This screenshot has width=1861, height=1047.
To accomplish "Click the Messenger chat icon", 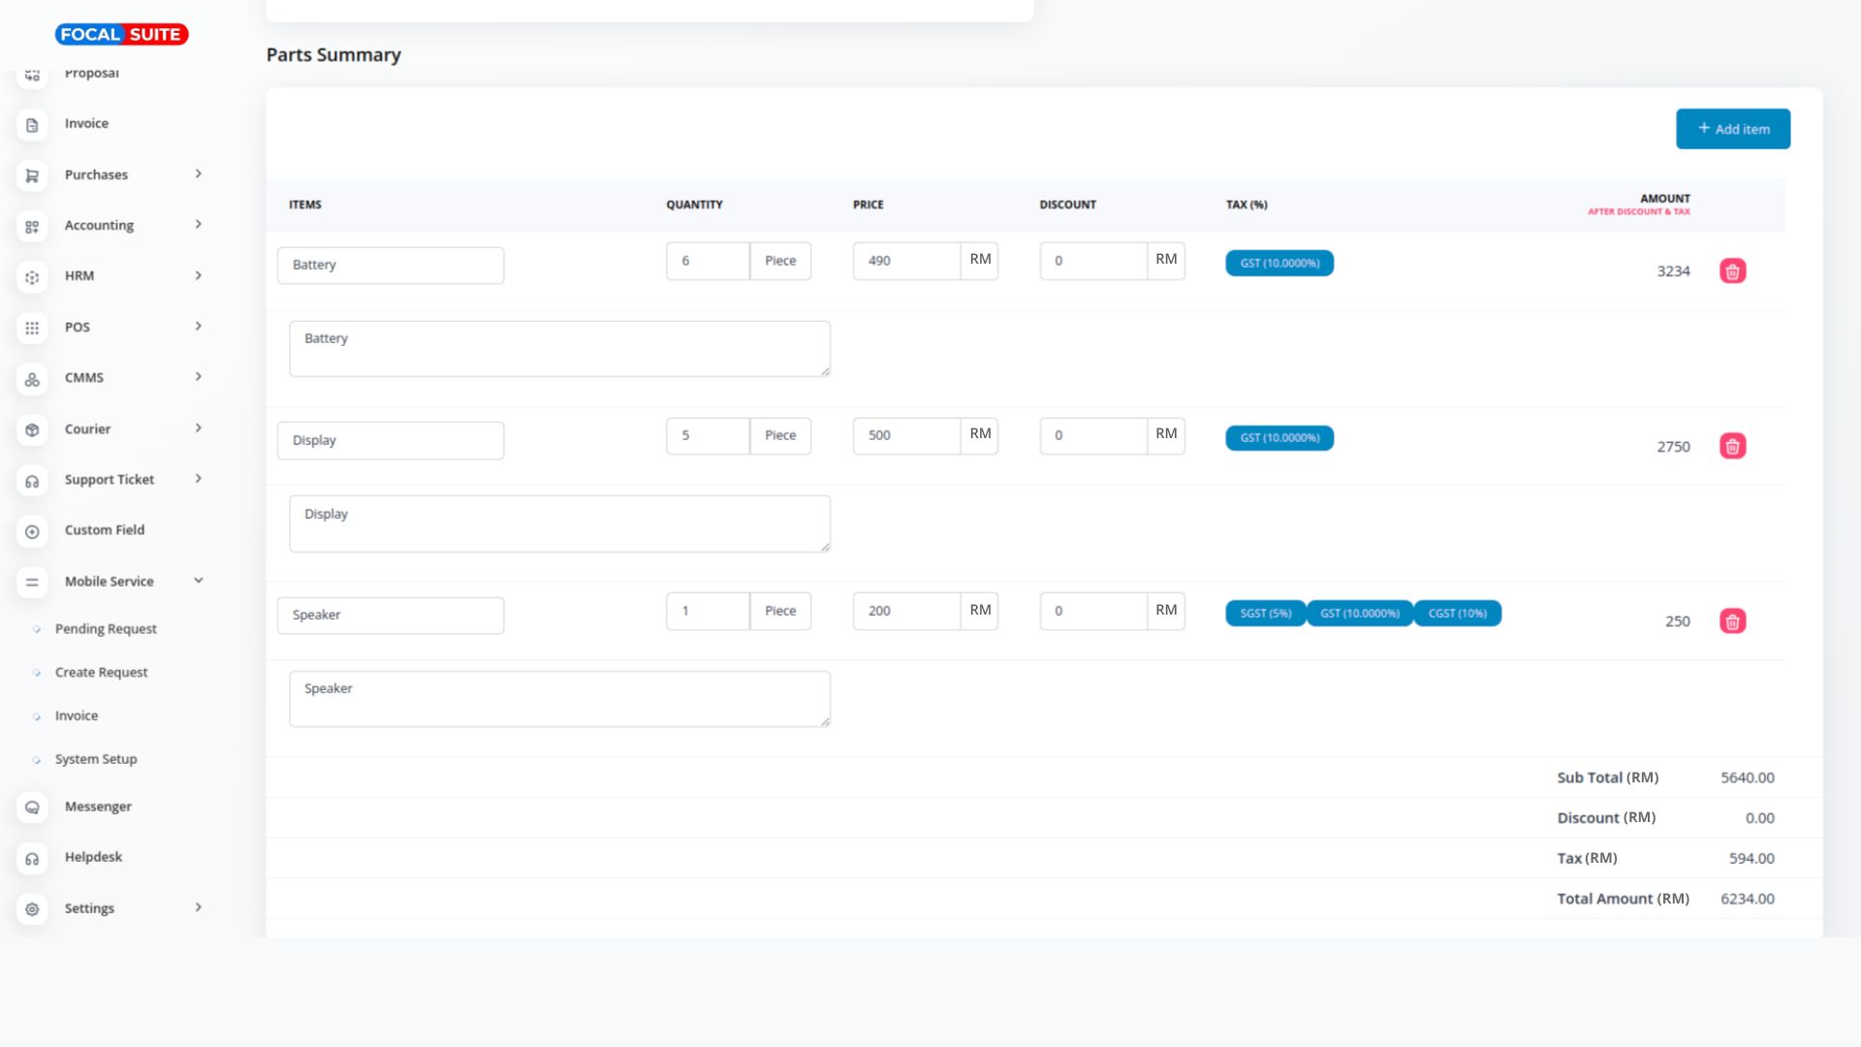I will click(x=32, y=808).
